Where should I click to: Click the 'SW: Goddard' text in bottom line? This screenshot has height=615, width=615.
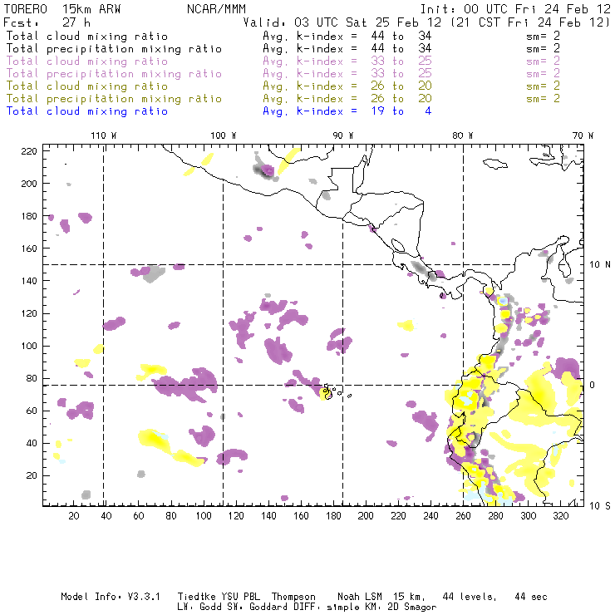tap(259, 608)
